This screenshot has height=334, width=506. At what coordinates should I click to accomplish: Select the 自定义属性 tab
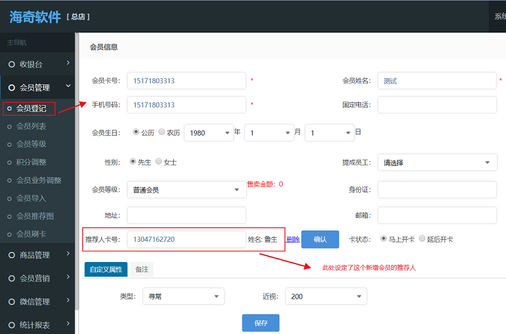(106, 269)
